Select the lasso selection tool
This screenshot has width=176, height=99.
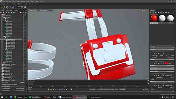tap(22, 7)
